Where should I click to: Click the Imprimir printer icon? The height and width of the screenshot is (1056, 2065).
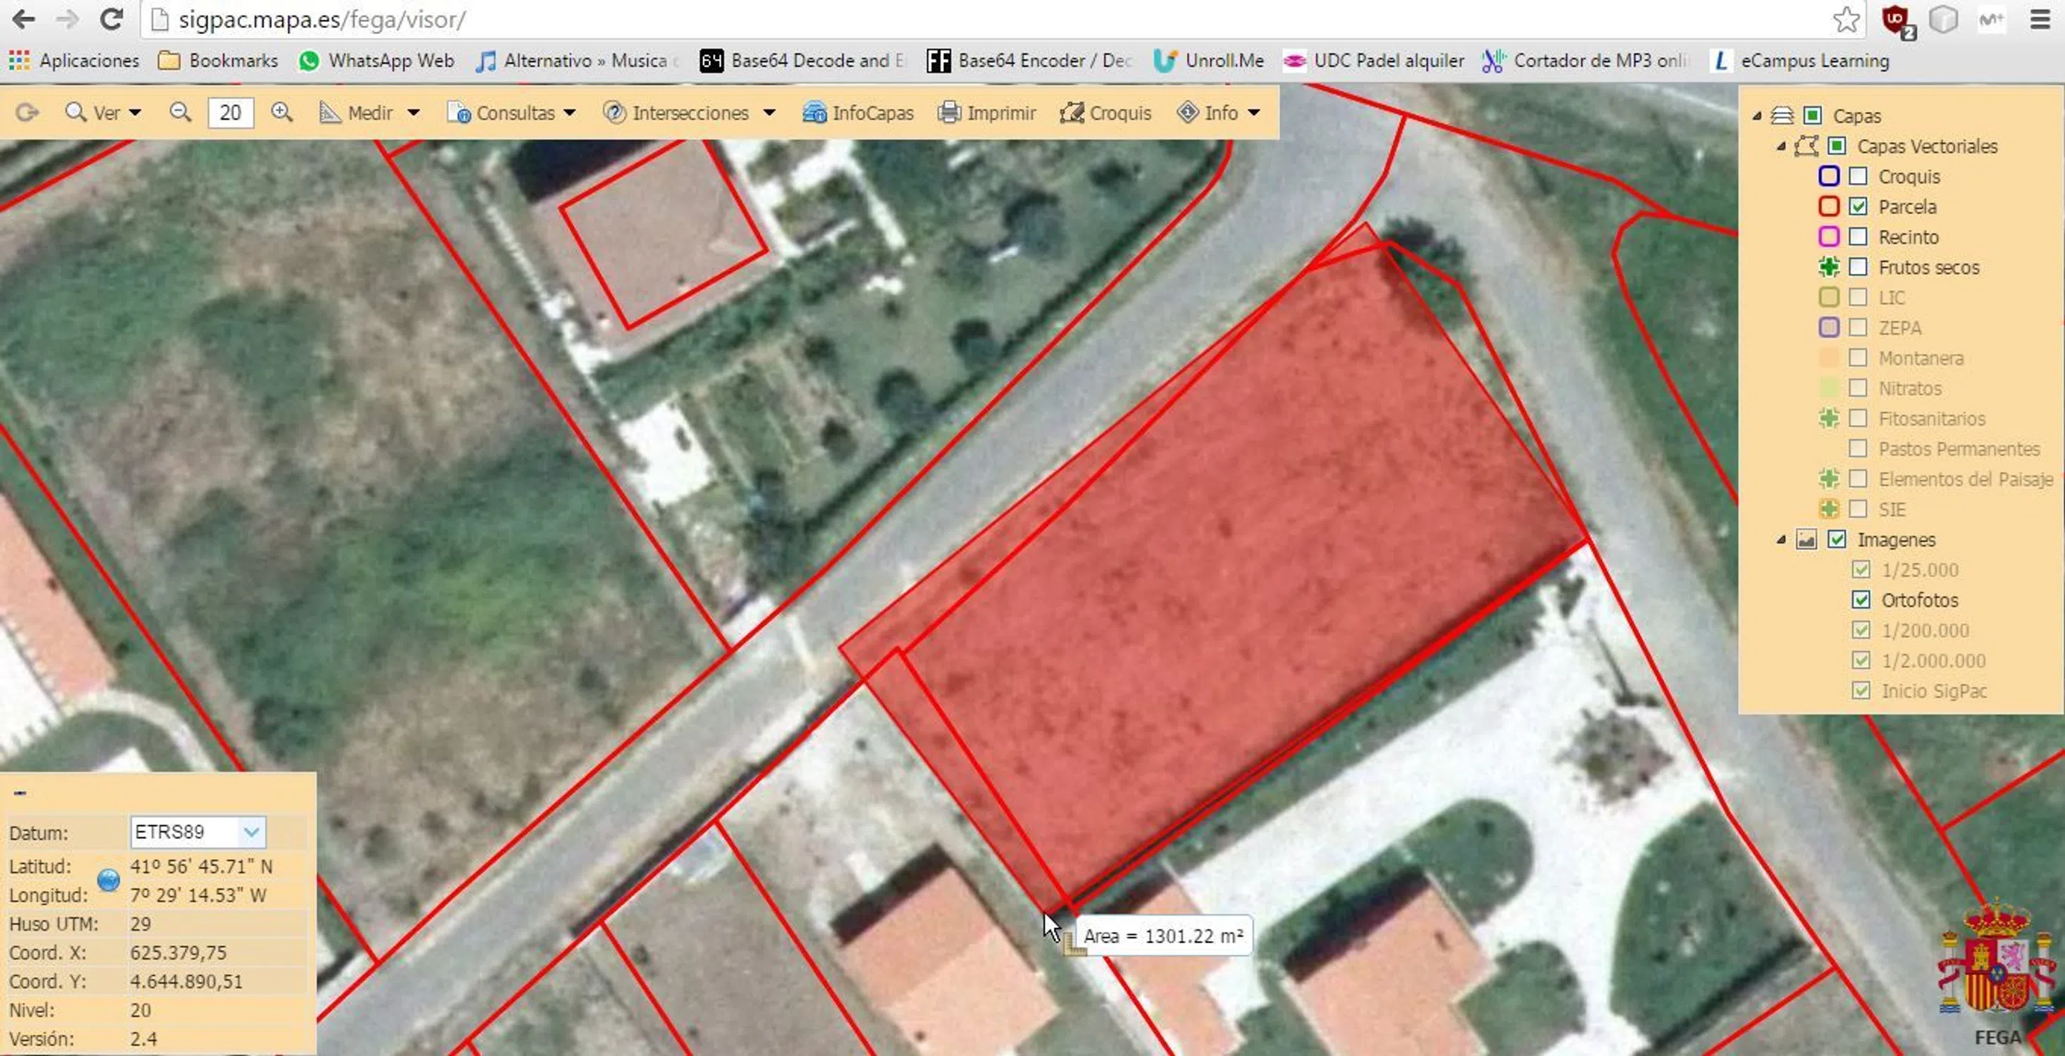pos(949,112)
